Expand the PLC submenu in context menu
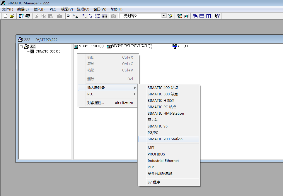The width and height of the screenshot is (283, 196). pos(107,94)
